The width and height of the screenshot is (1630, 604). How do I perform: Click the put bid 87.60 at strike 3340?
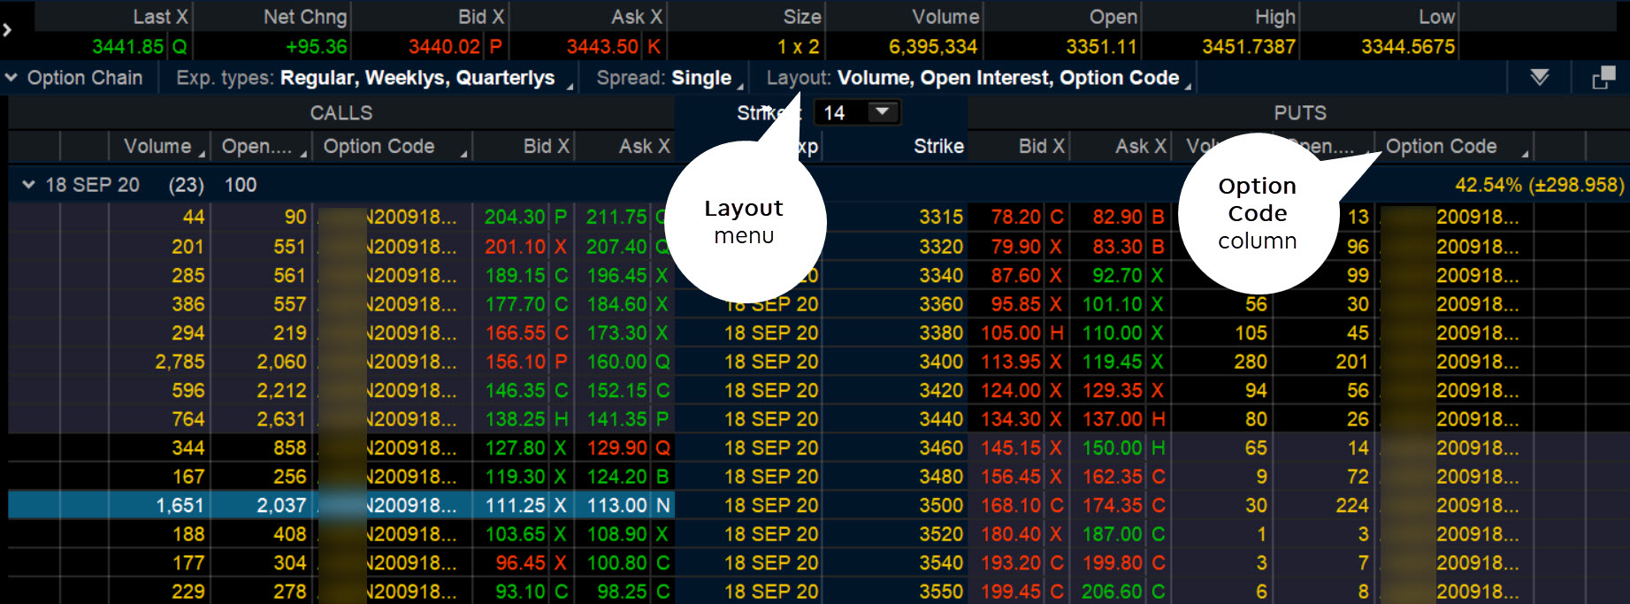[1015, 275]
